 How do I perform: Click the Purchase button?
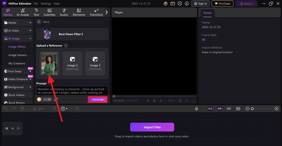coord(222,4)
